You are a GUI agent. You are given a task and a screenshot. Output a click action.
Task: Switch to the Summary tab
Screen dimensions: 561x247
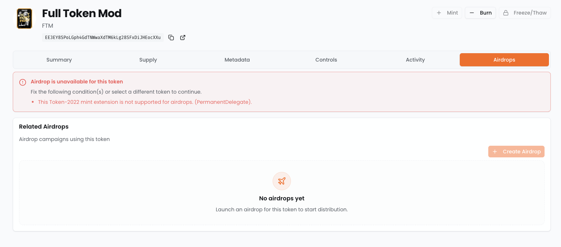(x=59, y=60)
